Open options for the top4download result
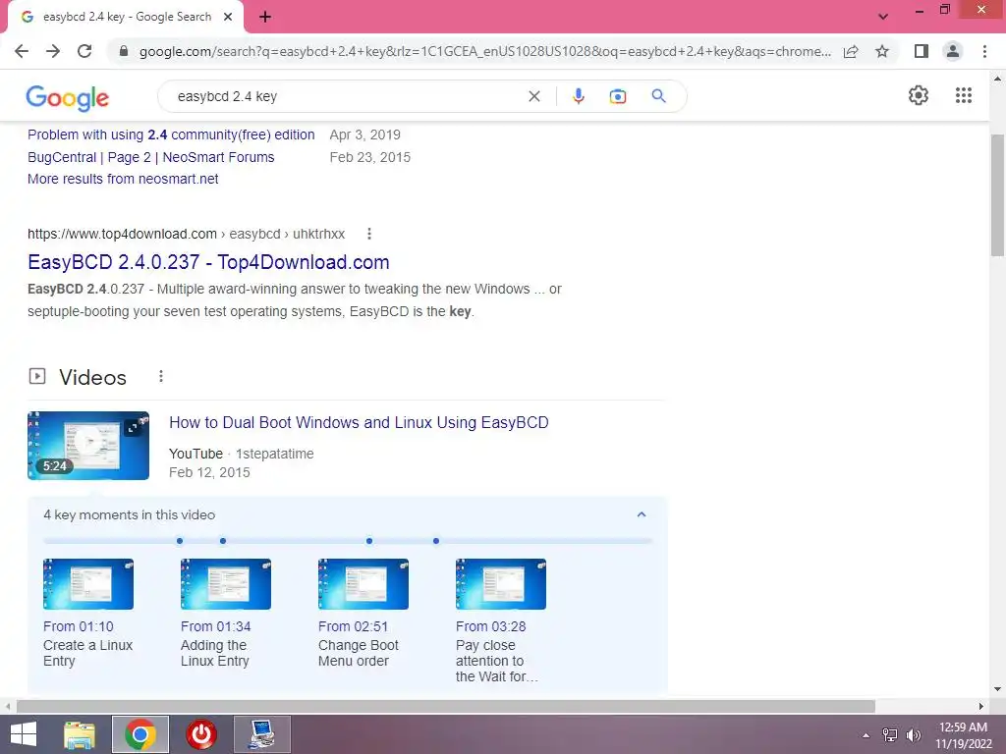 [x=369, y=234]
